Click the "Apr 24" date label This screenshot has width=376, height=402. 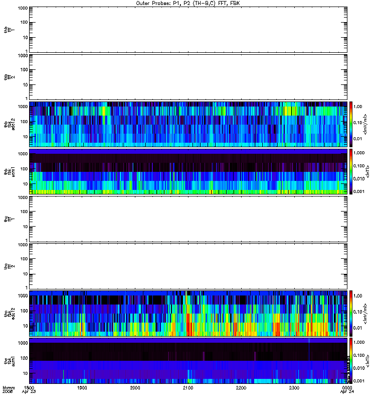click(347, 392)
